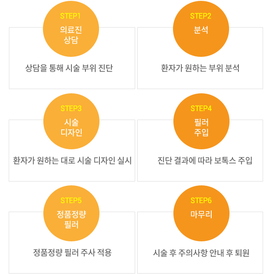
Task: Click the text 환자가 원하는 부위 분석
Action: (x=200, y=68)
